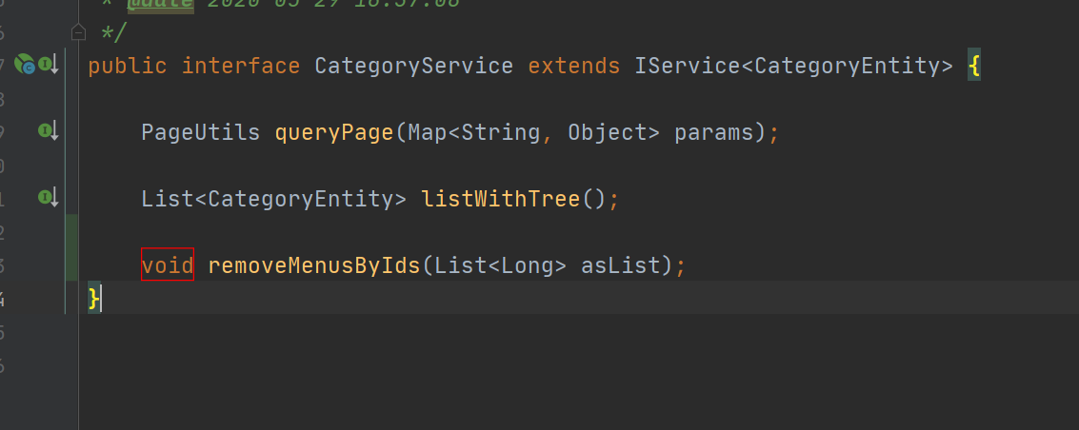Click the removeMenusByIds method name

(314, 265)
